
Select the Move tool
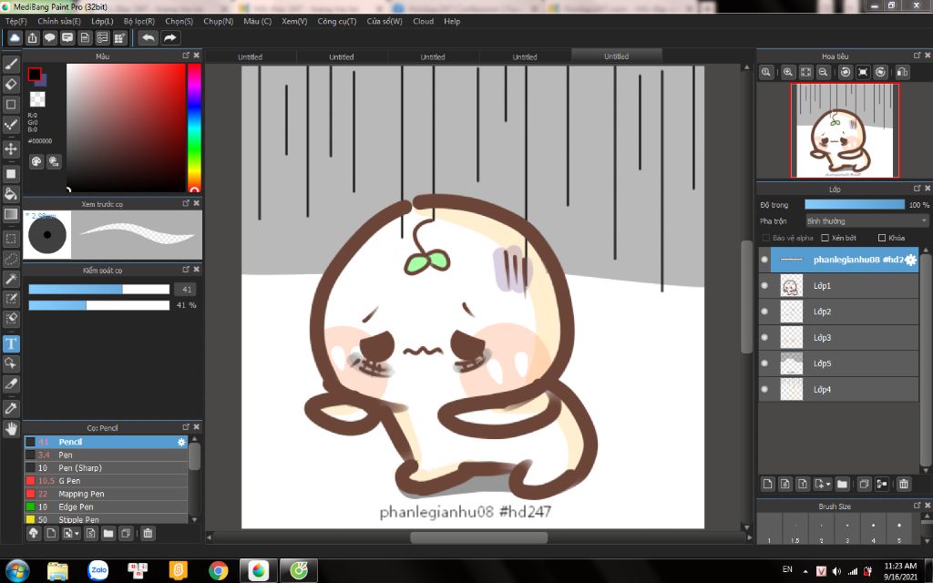click(x=11, y=148)
